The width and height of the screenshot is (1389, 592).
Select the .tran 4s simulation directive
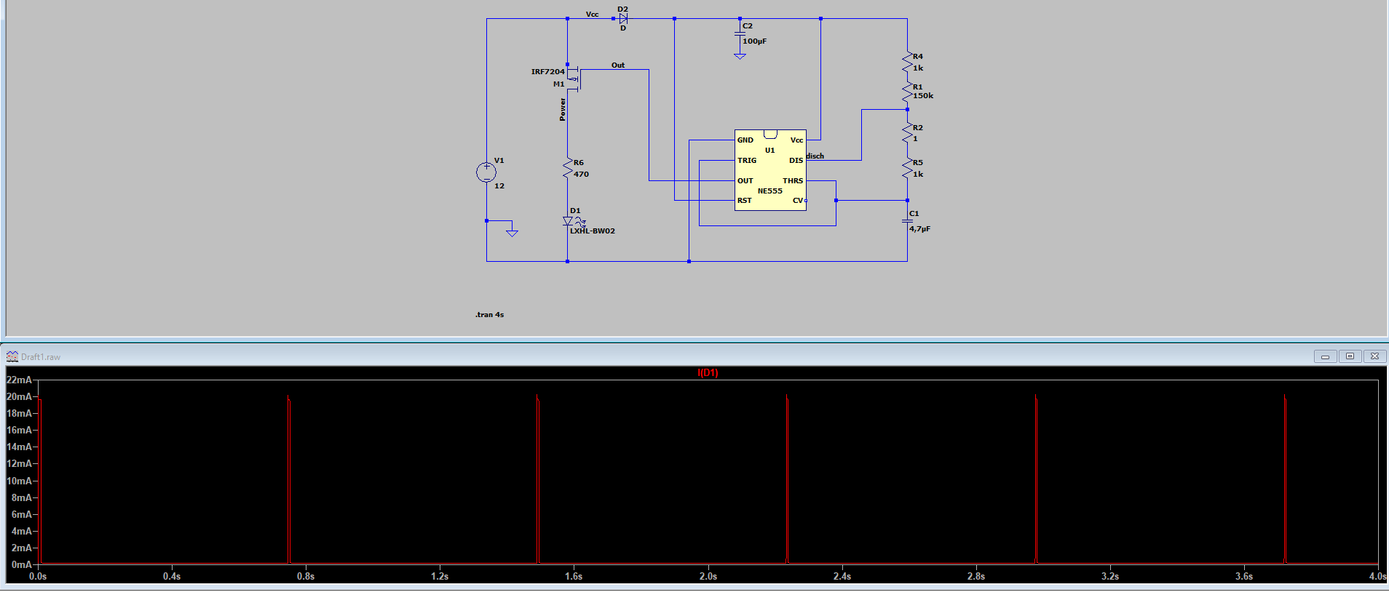point(490,315)
